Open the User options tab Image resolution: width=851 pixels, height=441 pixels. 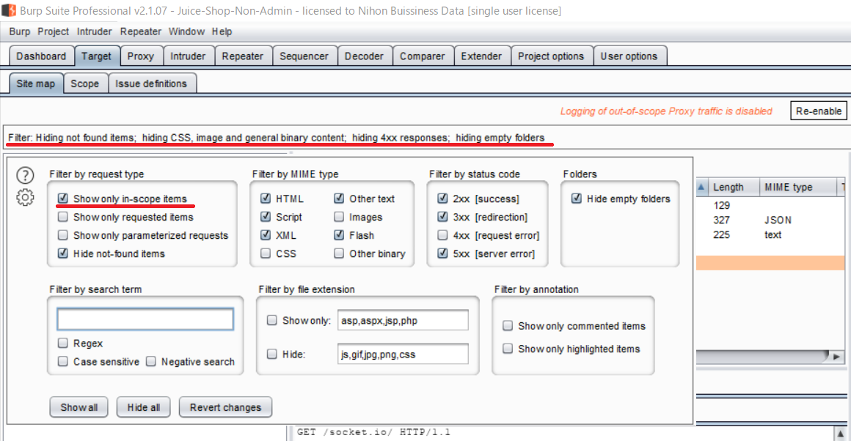(x=629, y=56)
